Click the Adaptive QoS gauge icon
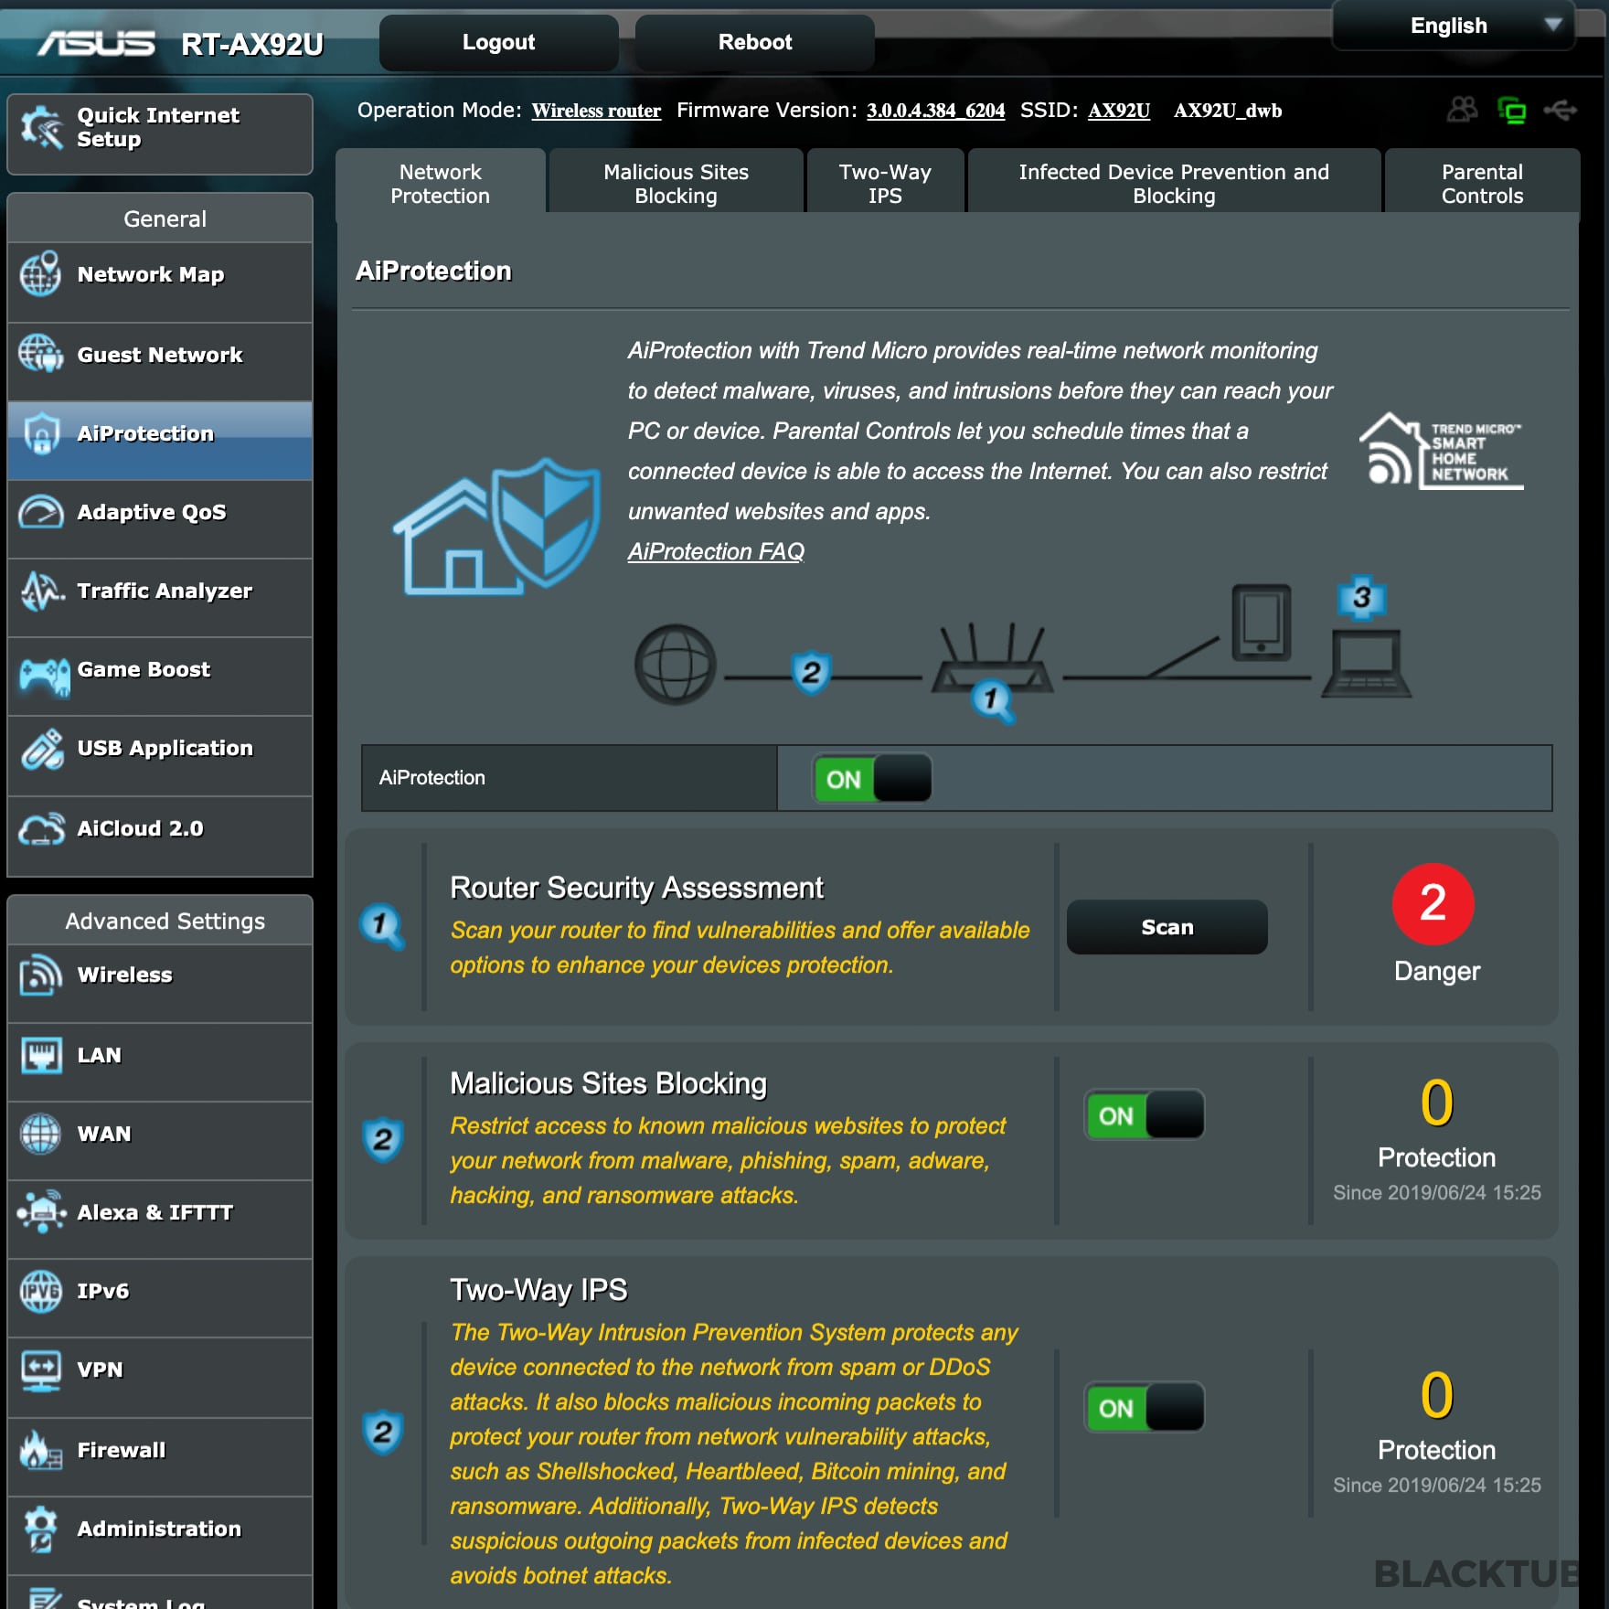This screenshot has height=1609, width=1609. 40,512
